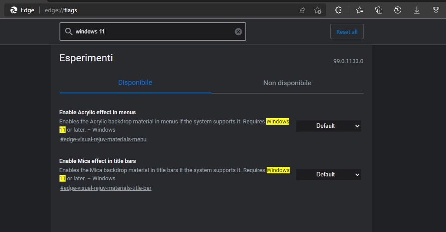Click the Mica backdrop description text
The width and height of the screenshot is (446, 232).
[x=174, y=174]
